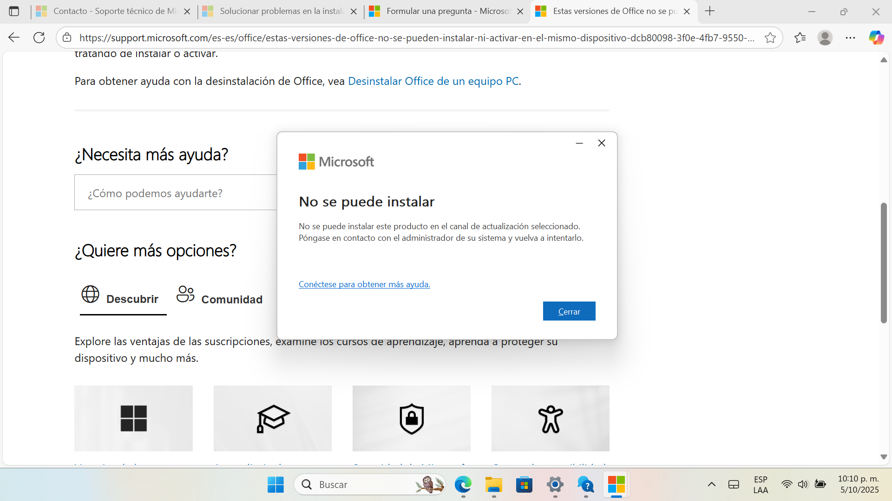The image size is (892, 501).
Task: Open the shield lock security card
Action: [412, 418]
